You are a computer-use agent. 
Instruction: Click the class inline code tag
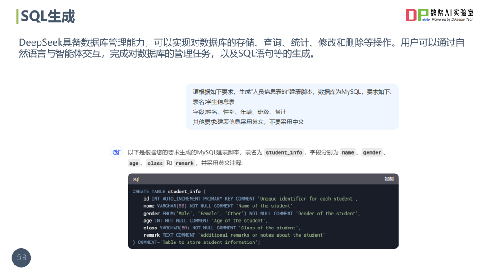point(155,163)
